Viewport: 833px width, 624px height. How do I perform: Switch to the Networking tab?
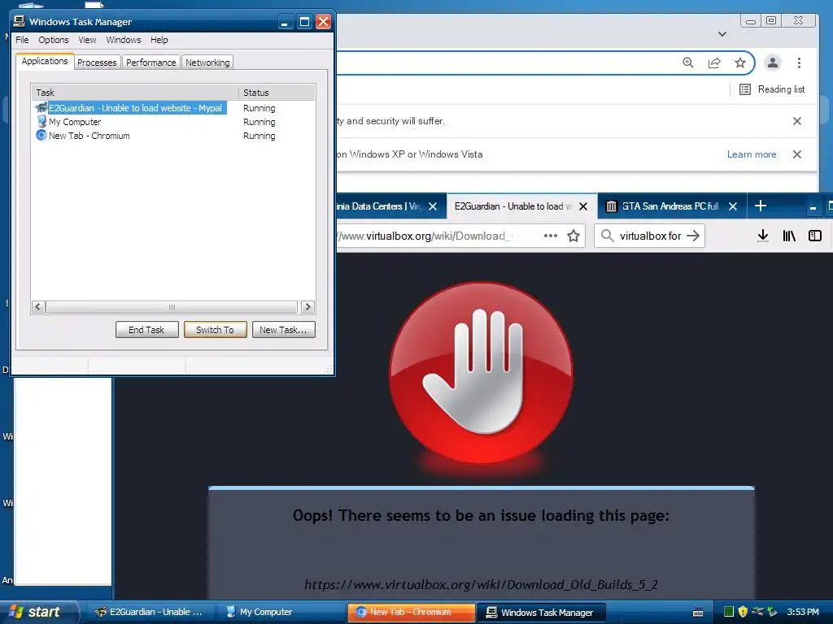click(x=207, y=63)
